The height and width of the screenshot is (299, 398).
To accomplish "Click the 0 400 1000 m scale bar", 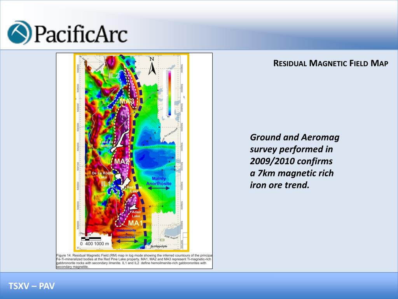I will [94, 241].
